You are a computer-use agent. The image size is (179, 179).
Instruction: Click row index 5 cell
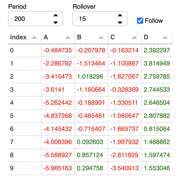tap(25, 116)
